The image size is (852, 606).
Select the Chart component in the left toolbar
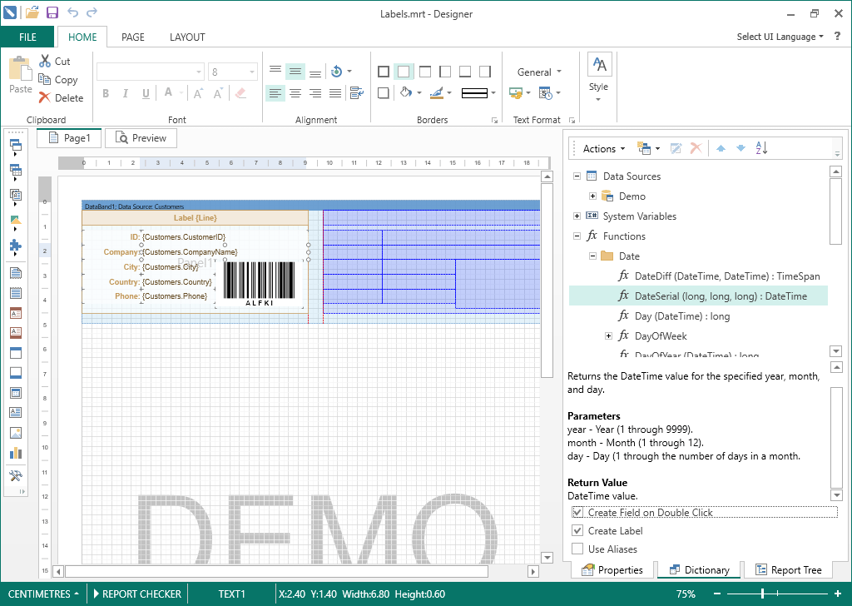click(17, 453)
